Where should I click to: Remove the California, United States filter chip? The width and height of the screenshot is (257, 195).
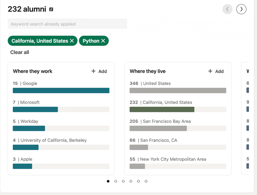pos(73,41)
